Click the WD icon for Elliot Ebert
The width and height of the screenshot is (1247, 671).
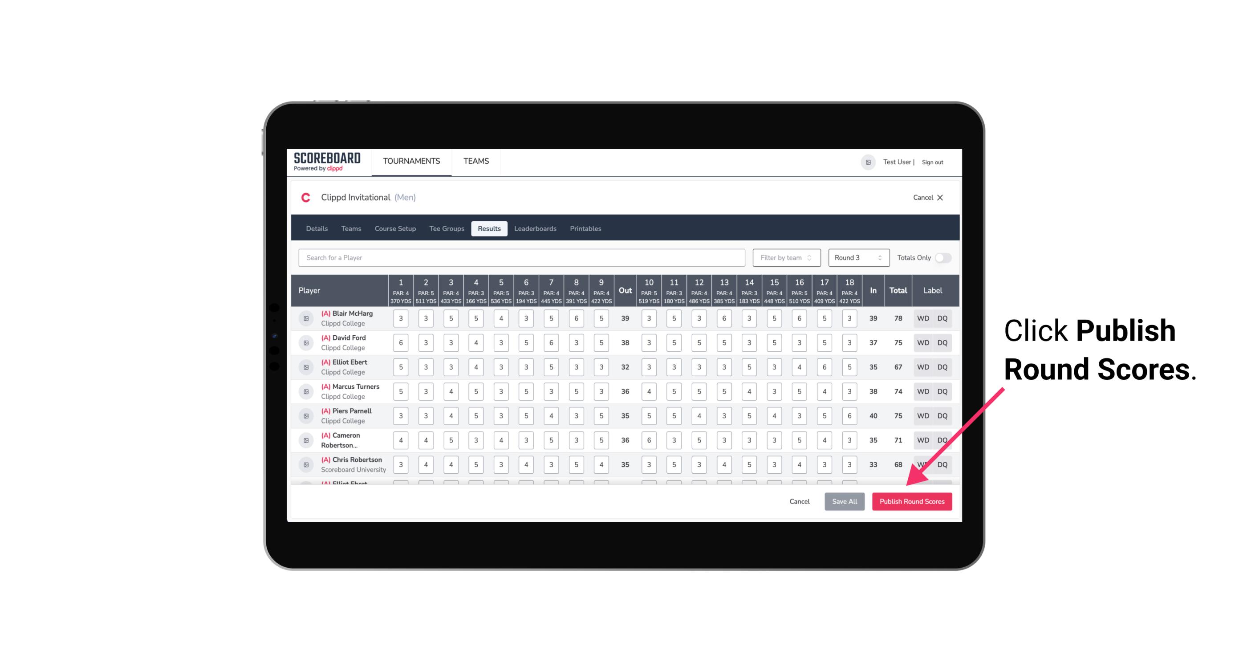[923, 367]
